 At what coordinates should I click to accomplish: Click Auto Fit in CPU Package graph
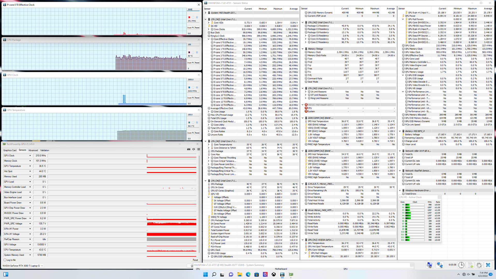190,63
